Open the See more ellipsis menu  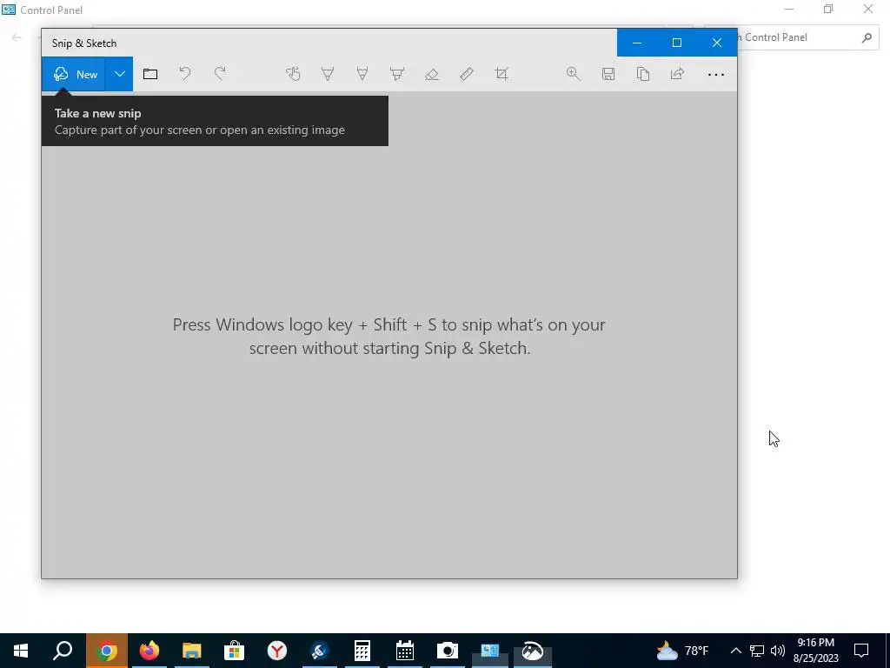[x=716, y=75]
